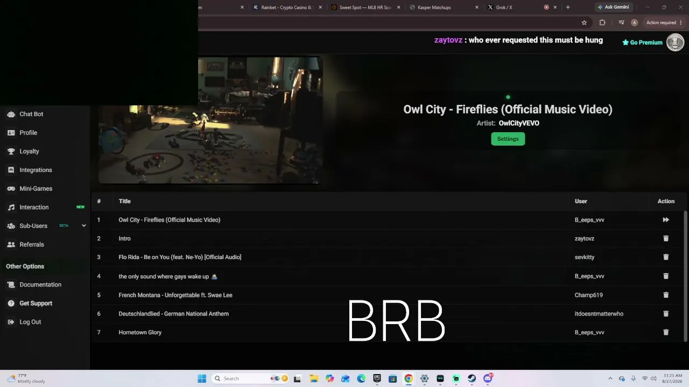
Task: Open the user avatar profile picture
Action: [675, 42]
